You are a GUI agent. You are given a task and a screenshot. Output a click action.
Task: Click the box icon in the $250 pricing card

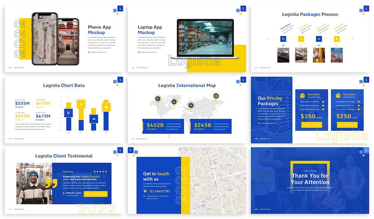(x=338, y=96)
